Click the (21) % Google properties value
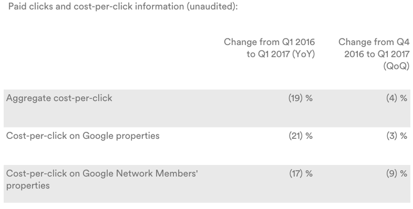 pyautogui.click(x=300, y=136)
